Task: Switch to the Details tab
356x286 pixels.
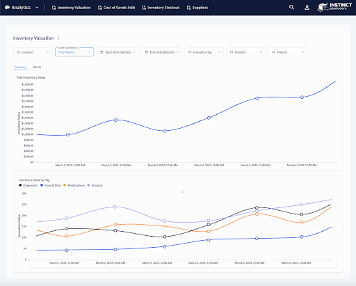Action: [37, 67]
